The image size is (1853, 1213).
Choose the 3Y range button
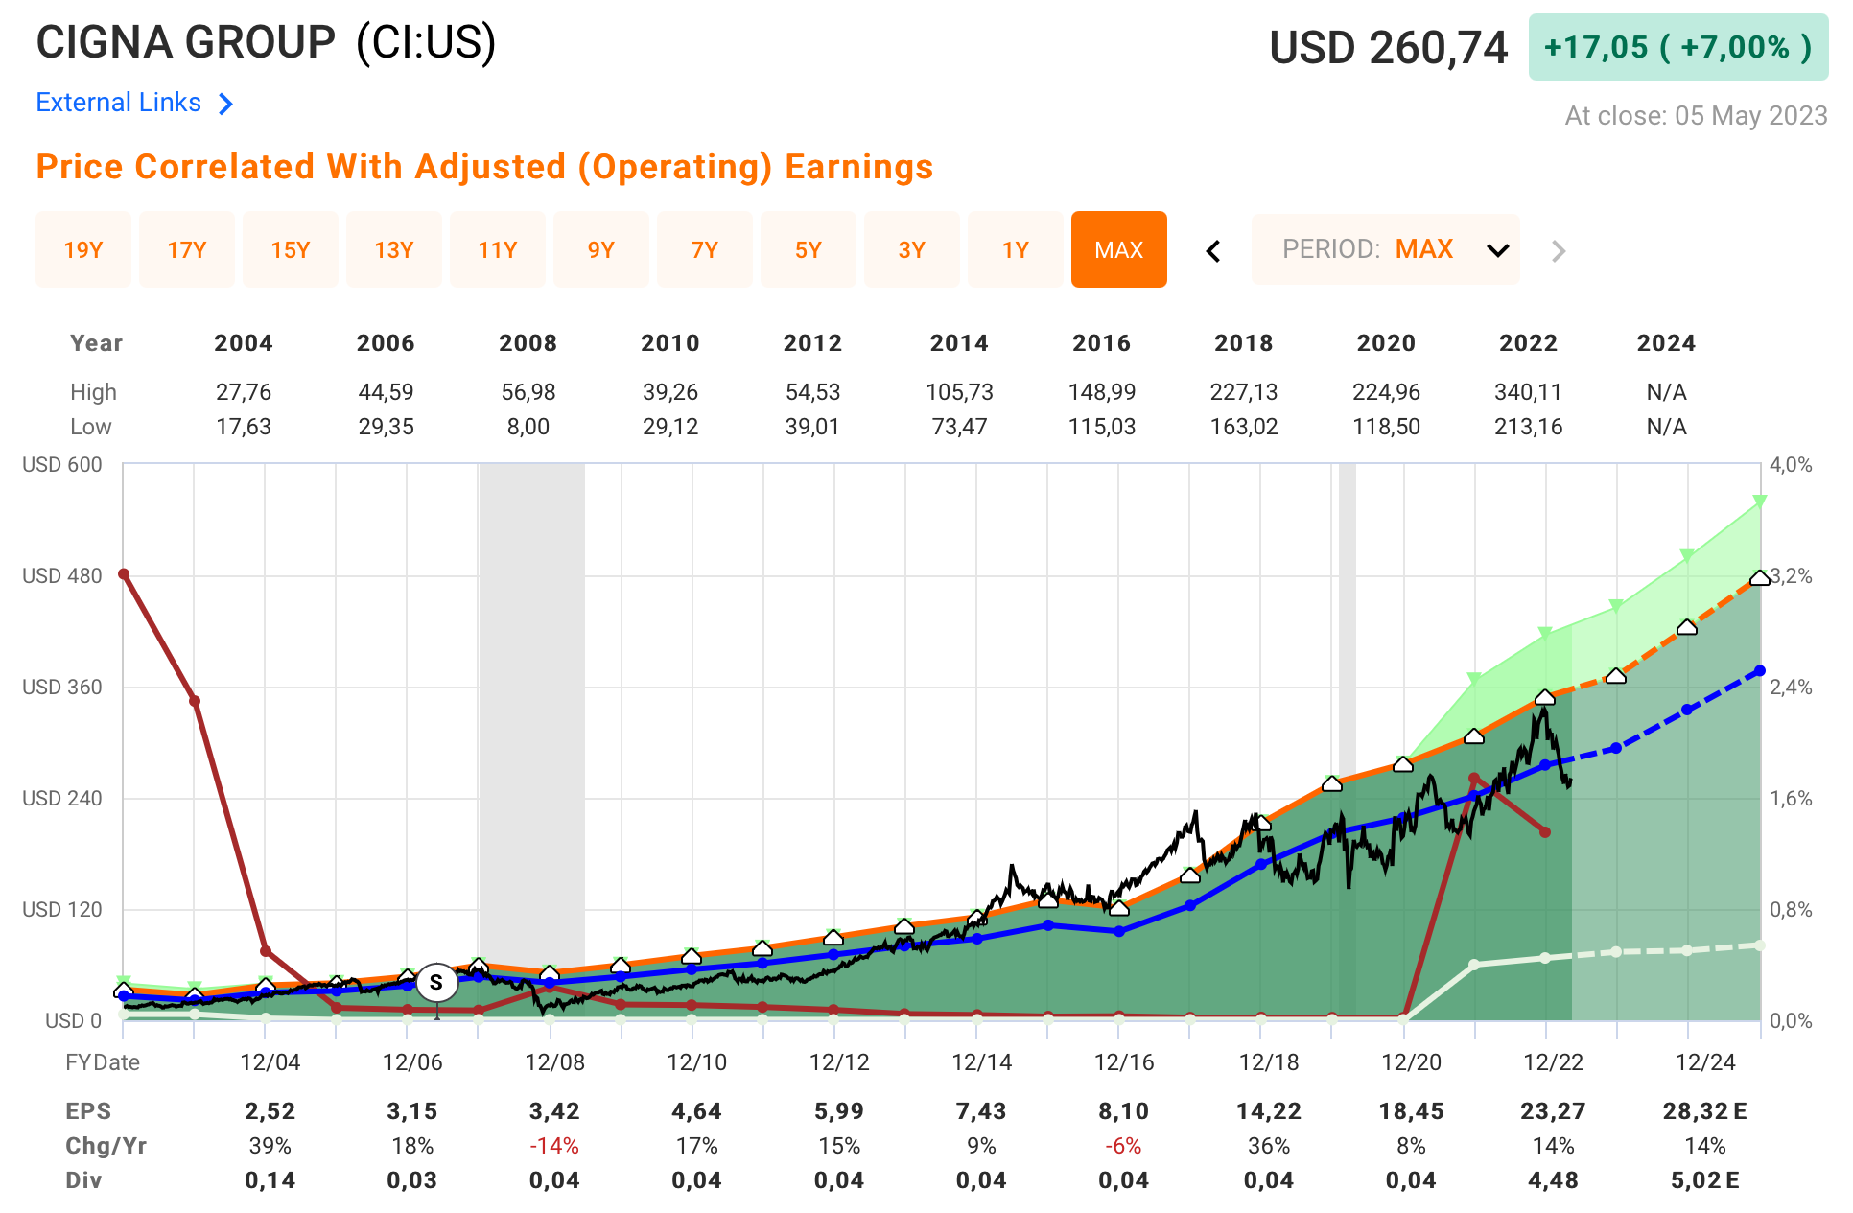[912, 250]
